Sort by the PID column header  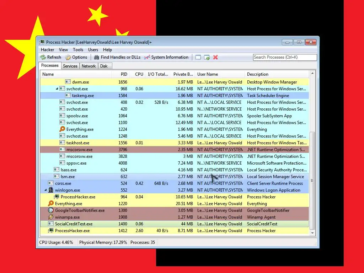point(120,74)
